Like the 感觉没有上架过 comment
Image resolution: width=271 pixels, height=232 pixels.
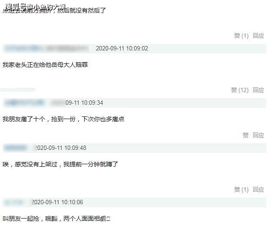coord(241,190)
